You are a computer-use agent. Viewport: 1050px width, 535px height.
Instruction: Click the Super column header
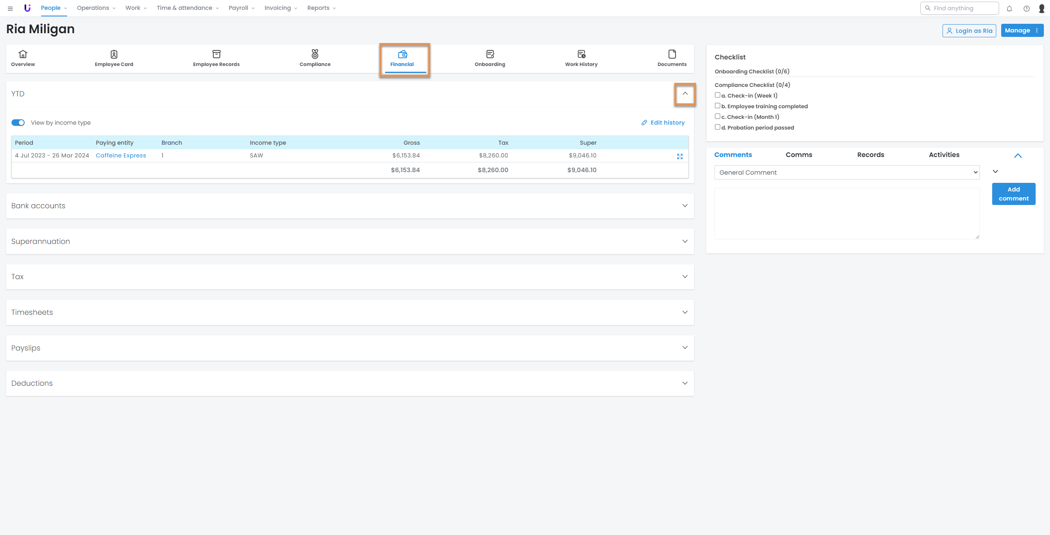click(588, 143)
